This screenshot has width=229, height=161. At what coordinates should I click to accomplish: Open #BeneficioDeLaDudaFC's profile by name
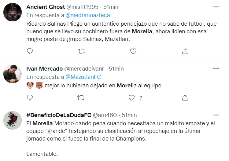59,115
